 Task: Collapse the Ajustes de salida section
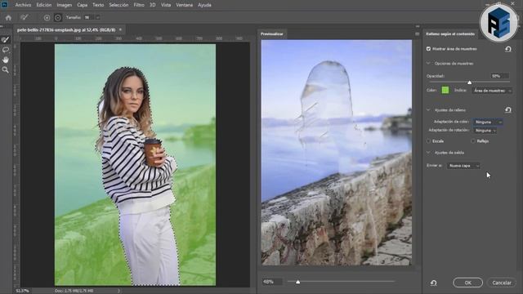click(x=428, y=153)
